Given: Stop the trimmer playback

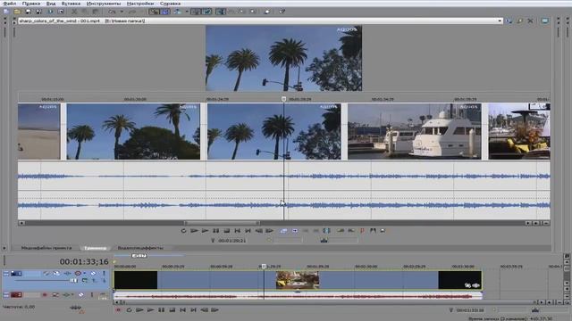Looking at the screenshot, I should coord(226,231).
